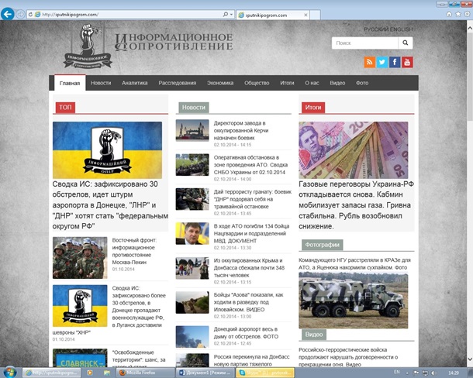The width and height of the screenshot is (473, 378).
Task: Open the site's Facebook page icon
Action: click(x=395, y=62)
